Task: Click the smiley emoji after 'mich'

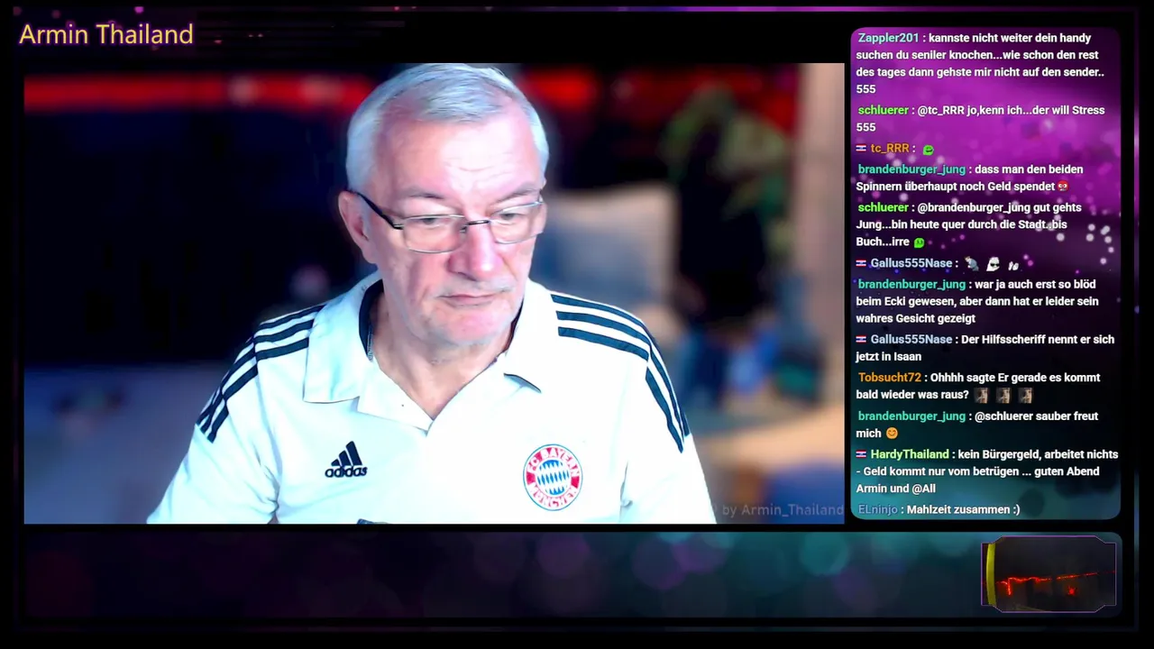Action: [892, 434]
